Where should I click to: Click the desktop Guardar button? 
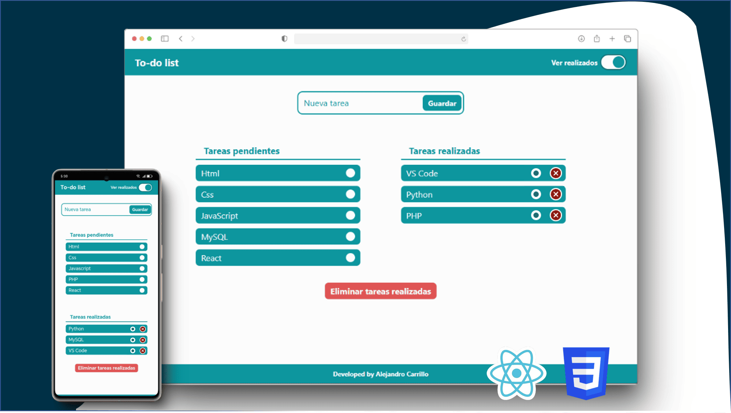click(x=442, y=104)
